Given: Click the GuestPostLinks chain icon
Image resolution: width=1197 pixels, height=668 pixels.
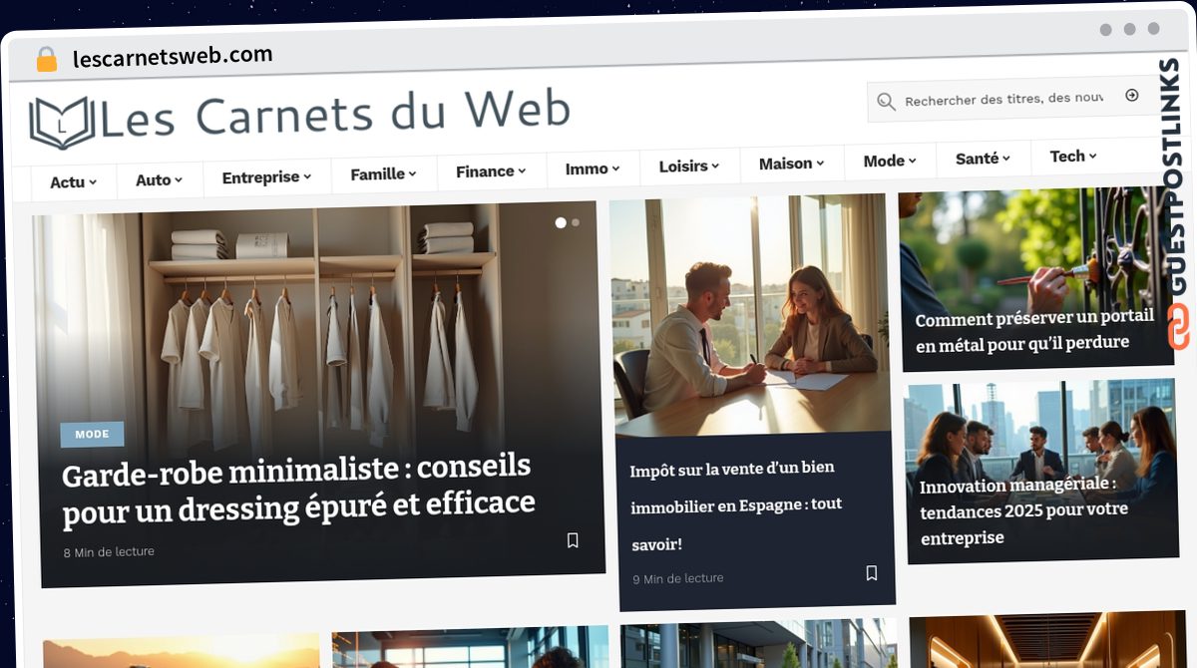Looking at the screenshot, I should 1178,327.
